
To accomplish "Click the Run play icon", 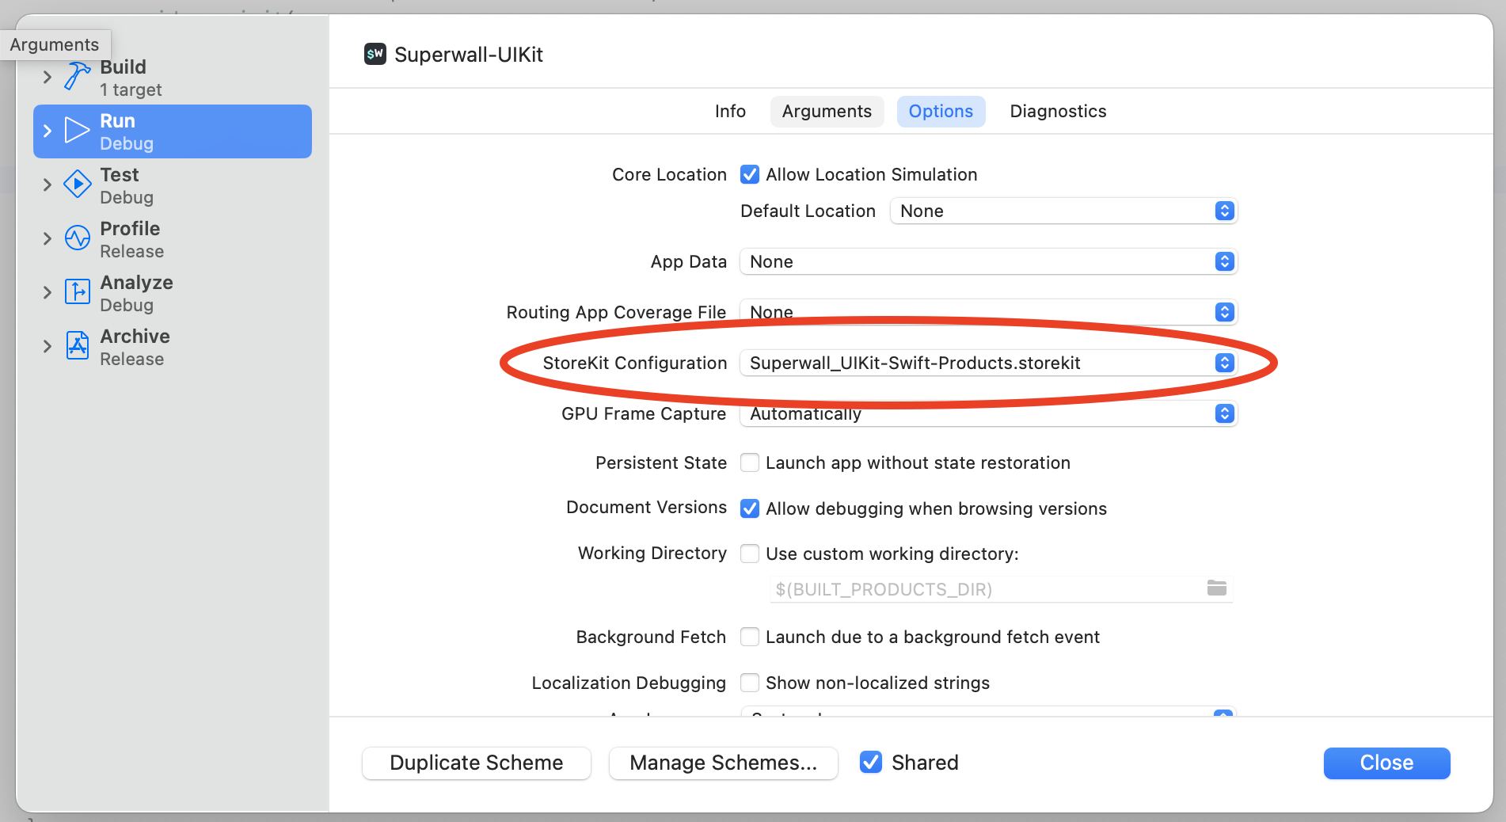I will (77, 131).
